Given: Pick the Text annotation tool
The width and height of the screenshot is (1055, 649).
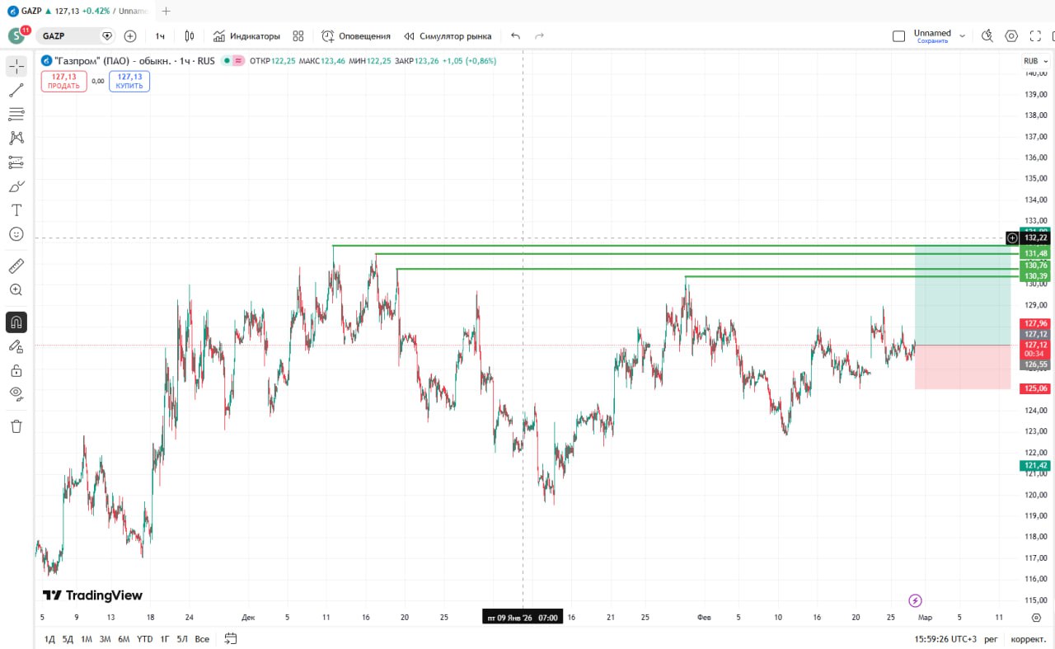Looking at the screenshot, I should tap(16, 210).
